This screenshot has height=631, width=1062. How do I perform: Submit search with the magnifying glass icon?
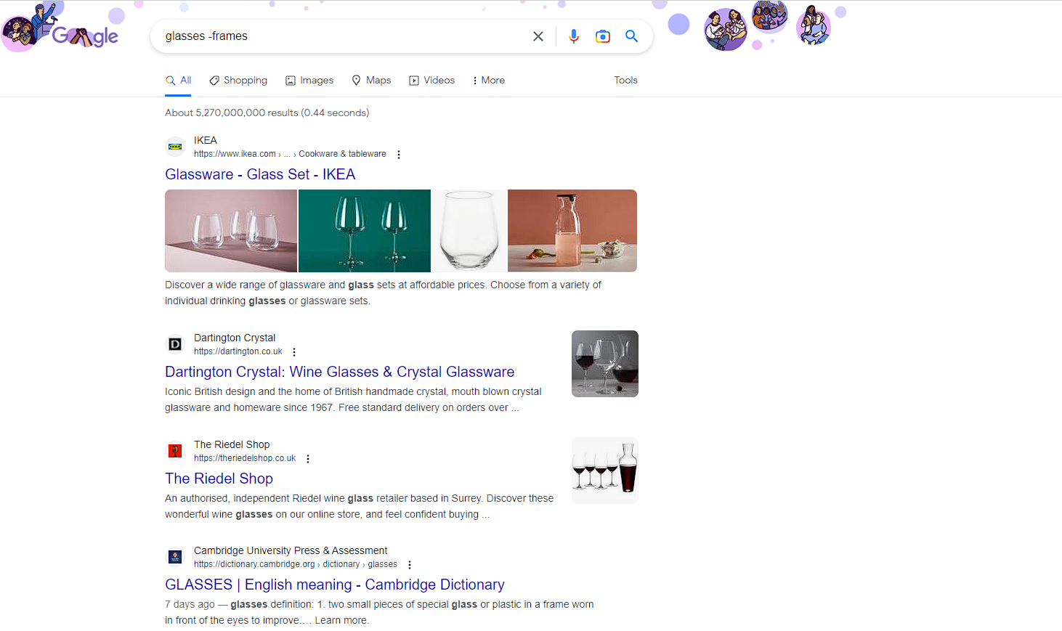pyautogui.click(x=632, y=36)
